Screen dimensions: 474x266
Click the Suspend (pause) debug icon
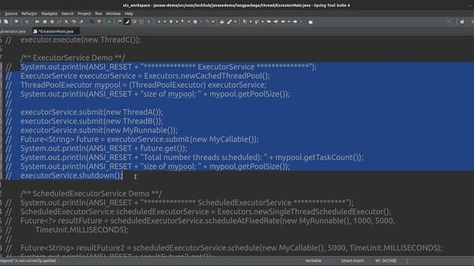point(44,21)
